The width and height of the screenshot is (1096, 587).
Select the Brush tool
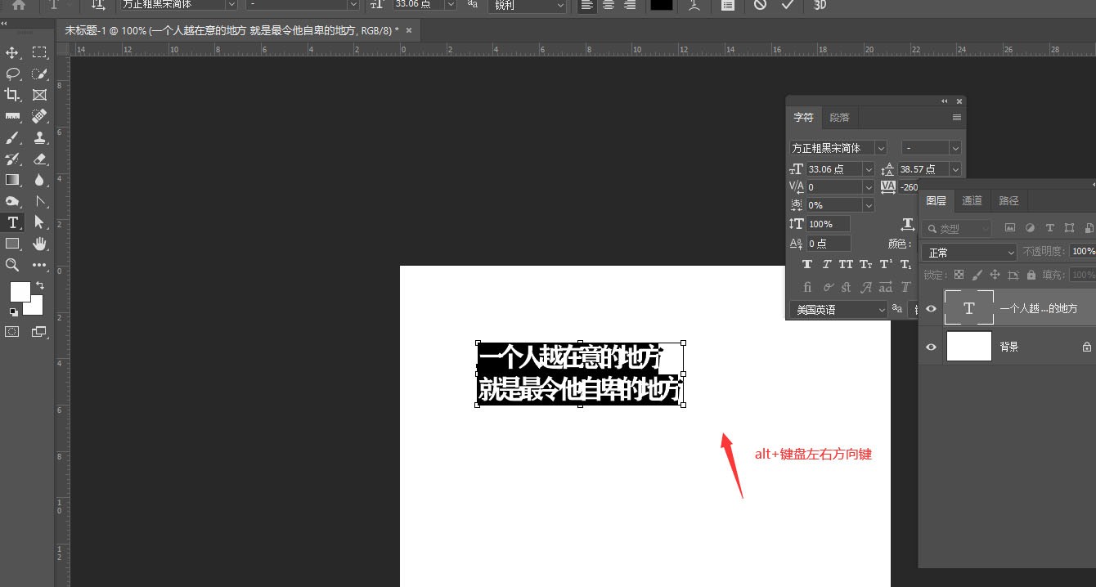pos(12,137)
